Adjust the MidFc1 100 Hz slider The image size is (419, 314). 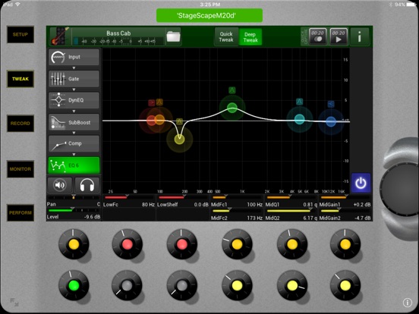pyautogui.click(x=237, y=197)
